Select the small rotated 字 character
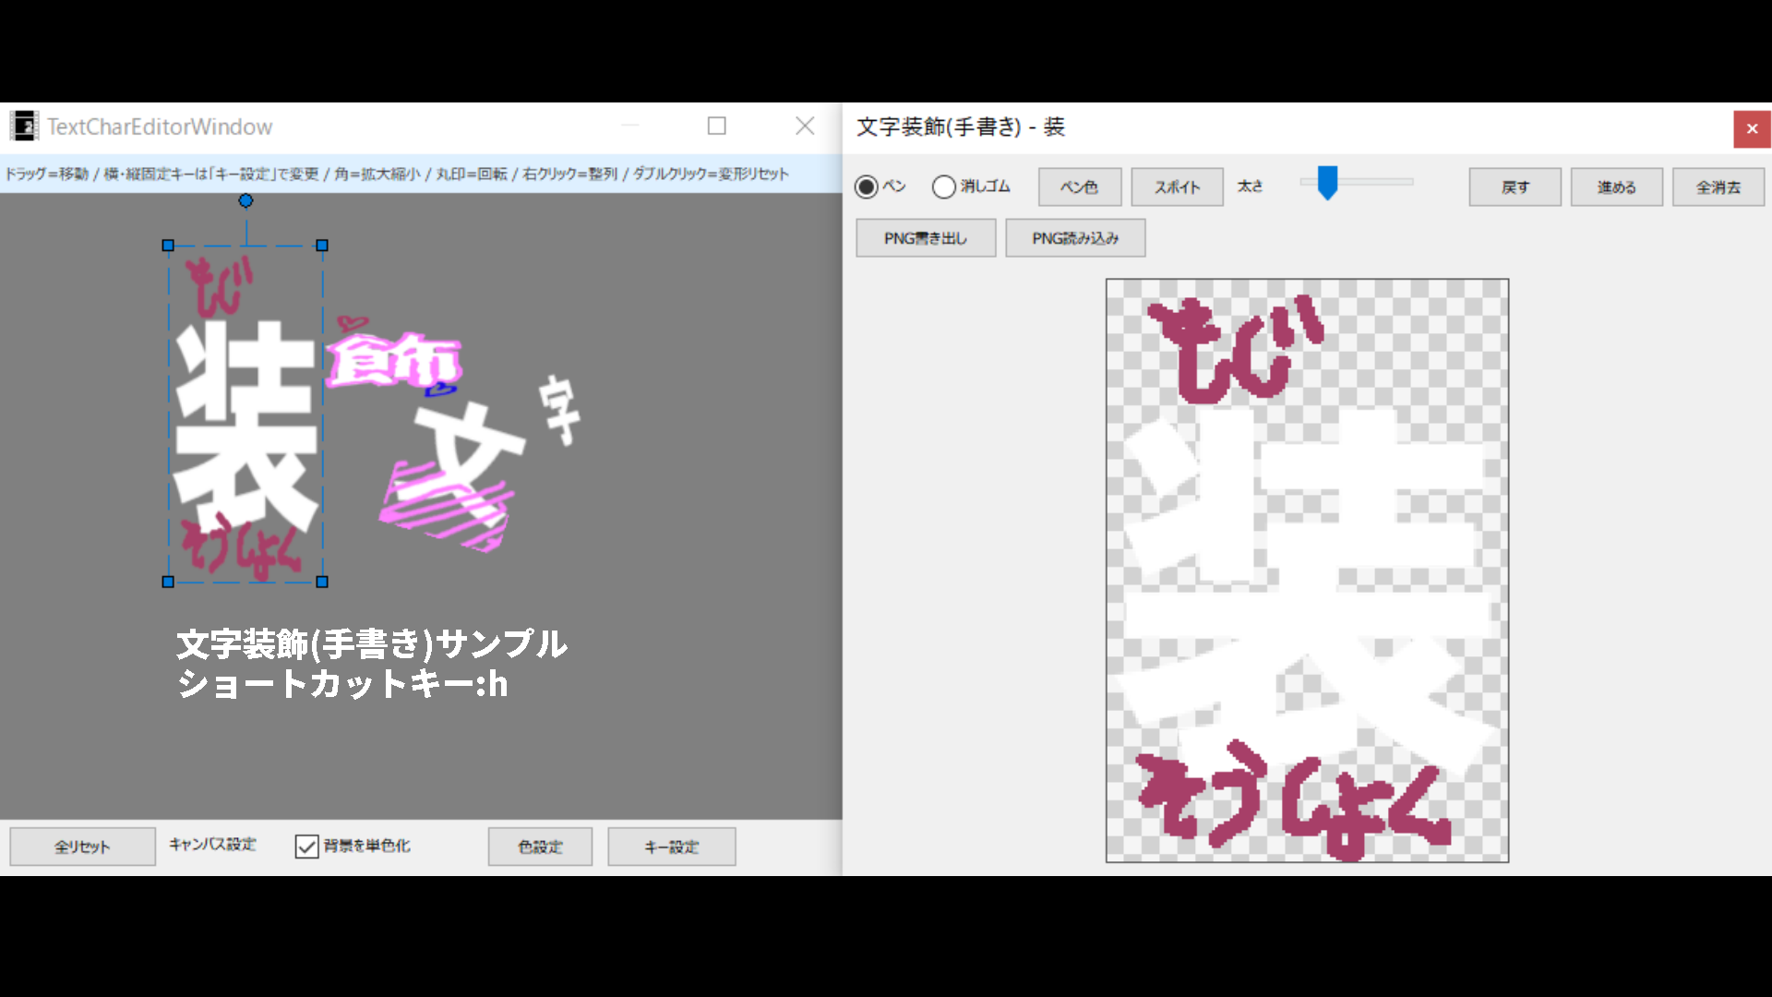1772x997 pixels. coord(559,410)
